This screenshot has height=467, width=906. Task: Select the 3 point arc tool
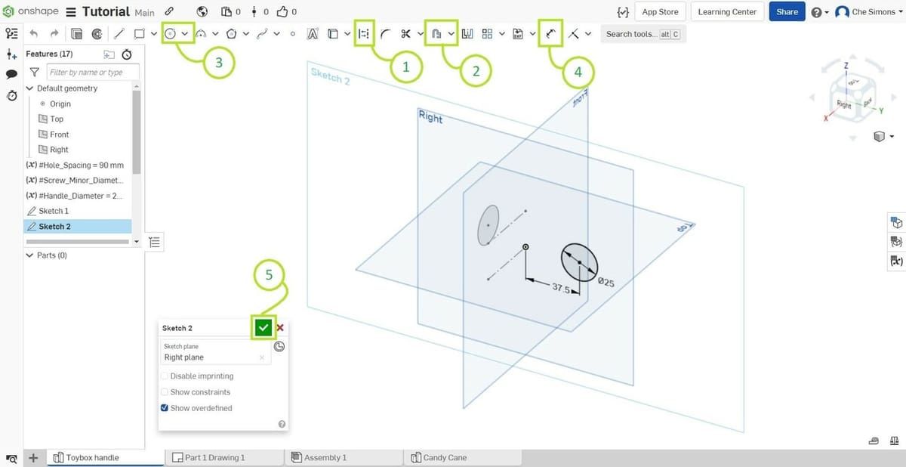(201, 33)
